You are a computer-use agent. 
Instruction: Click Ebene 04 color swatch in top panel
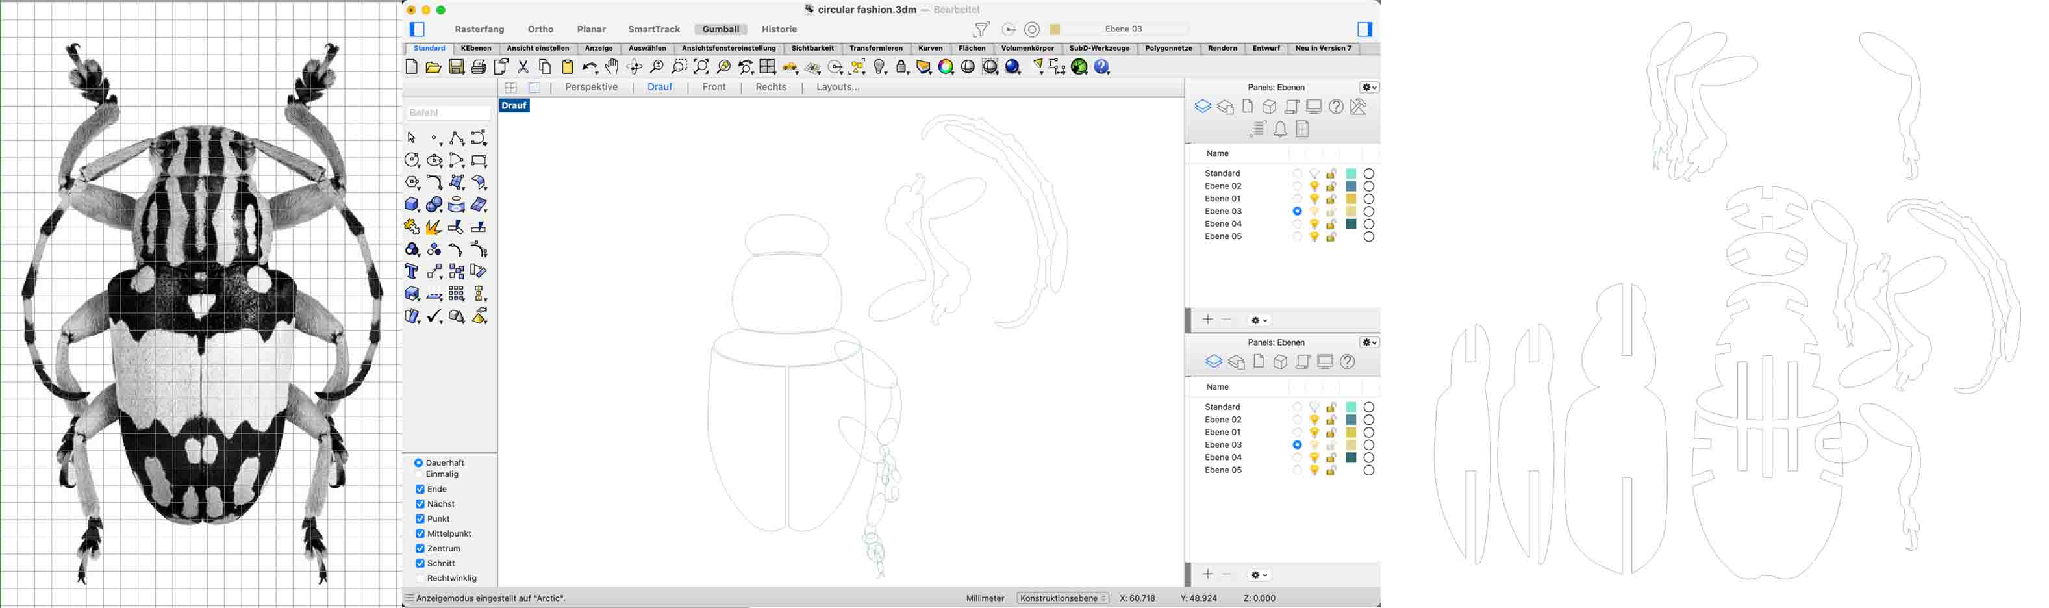[x=1351, y=224]
